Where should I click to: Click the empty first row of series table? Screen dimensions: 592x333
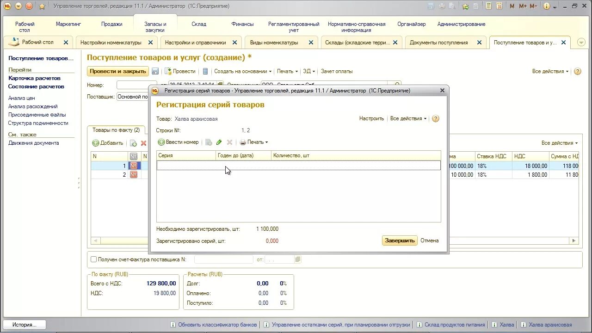click(x=298, y=166)
